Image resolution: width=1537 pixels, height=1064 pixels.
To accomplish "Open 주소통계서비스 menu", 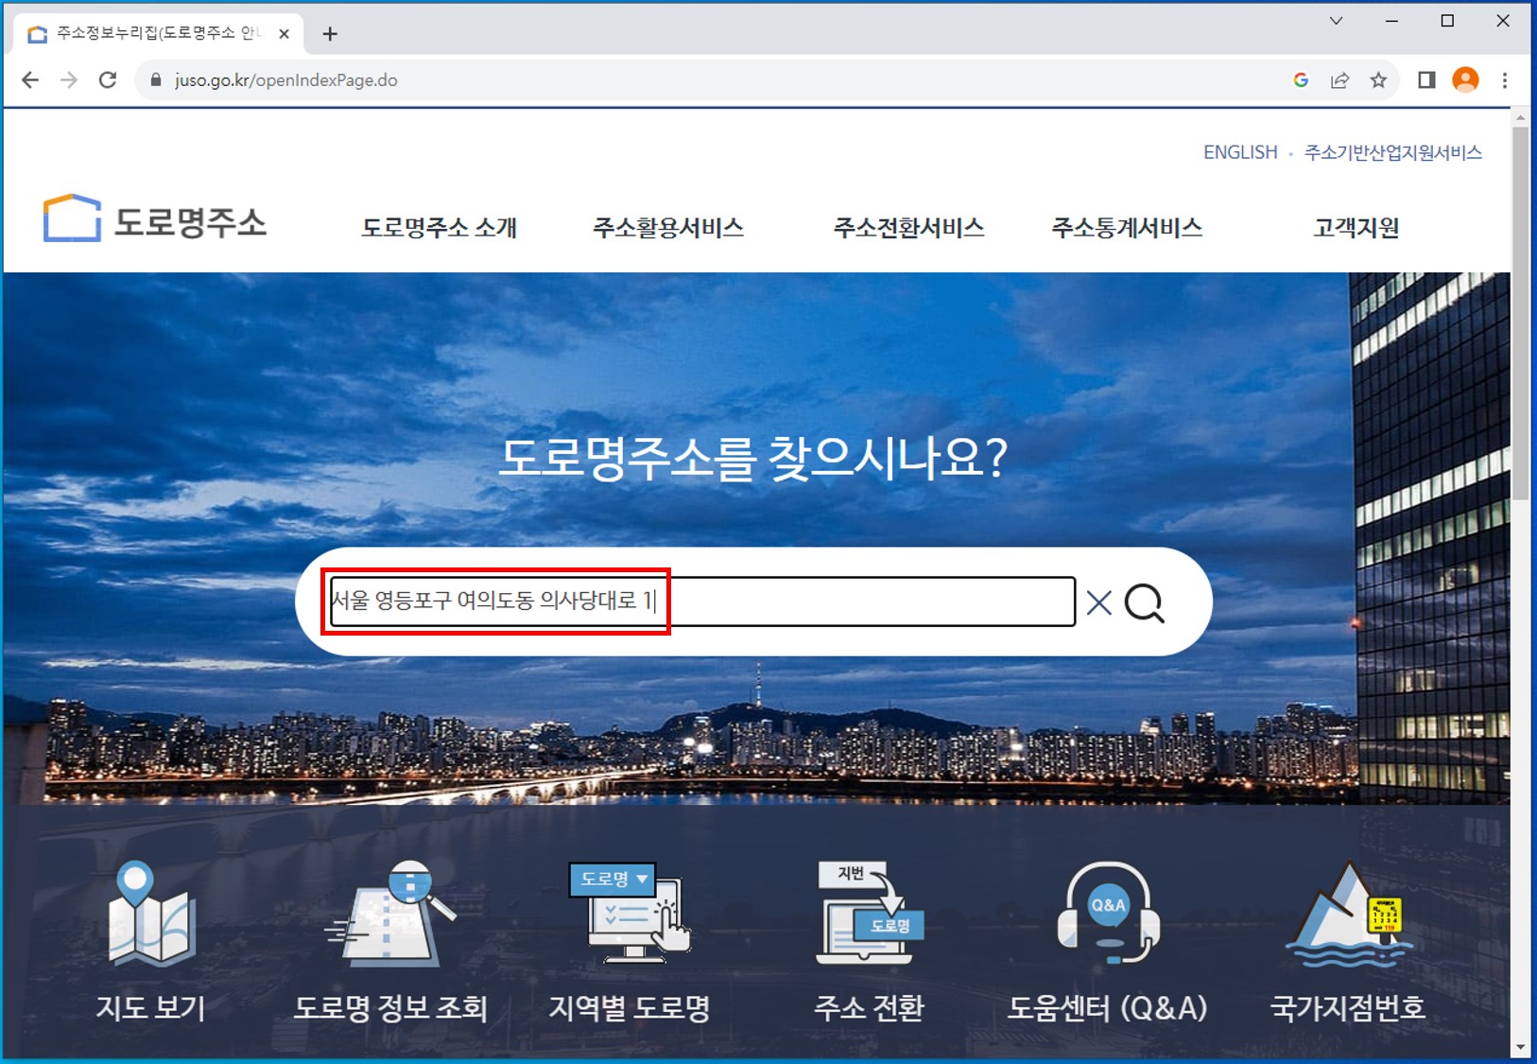I will (1127, 227).
